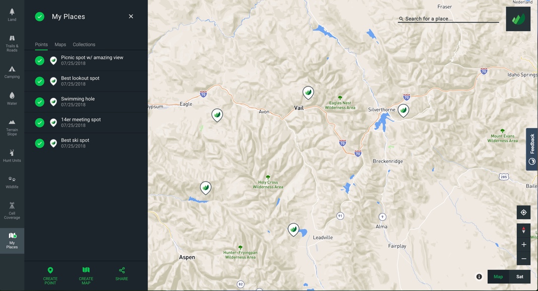538x291 pixels.
Task: Open Trails & Roads layer
Action: click(x=12, y=43)
